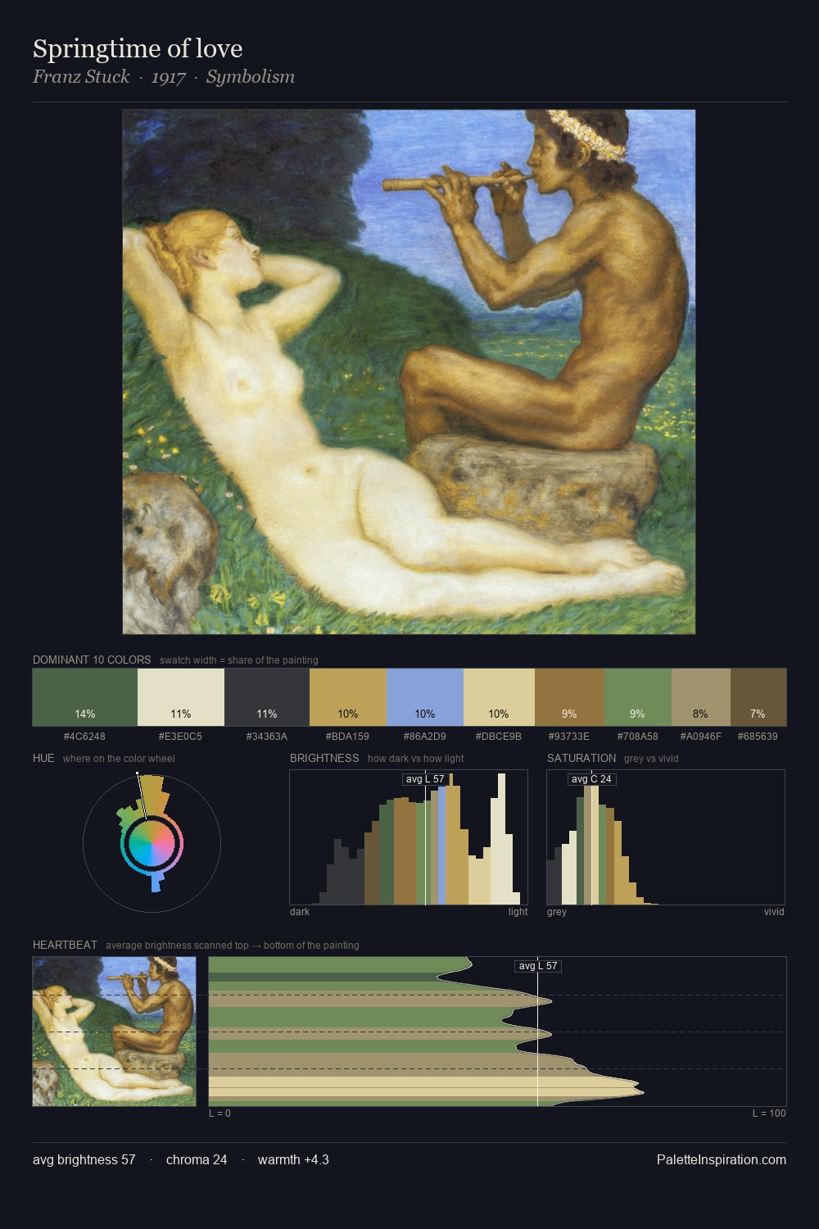
Task: Click the '#685639' hex code label
Action: tap(758, 736)
